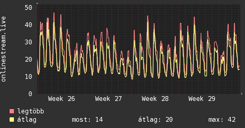Click the 30 y-axis value
This screenshot has height=128, width=245.
[29, 42]
